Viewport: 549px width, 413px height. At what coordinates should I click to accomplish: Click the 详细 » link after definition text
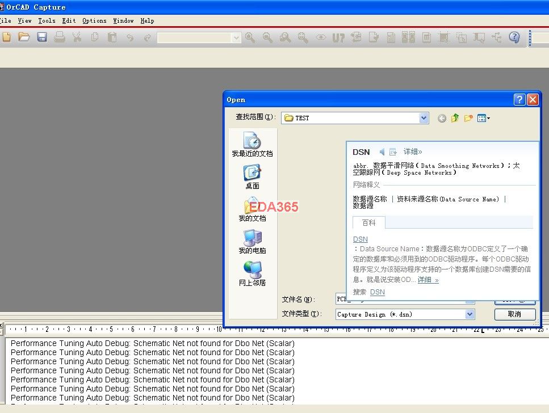(x=428, y=280)
